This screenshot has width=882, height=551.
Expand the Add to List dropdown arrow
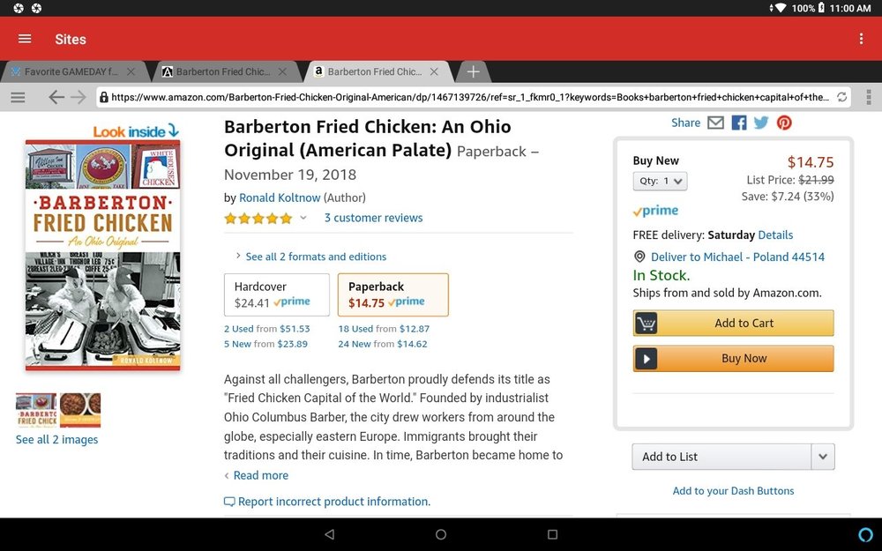pos(823,457)
